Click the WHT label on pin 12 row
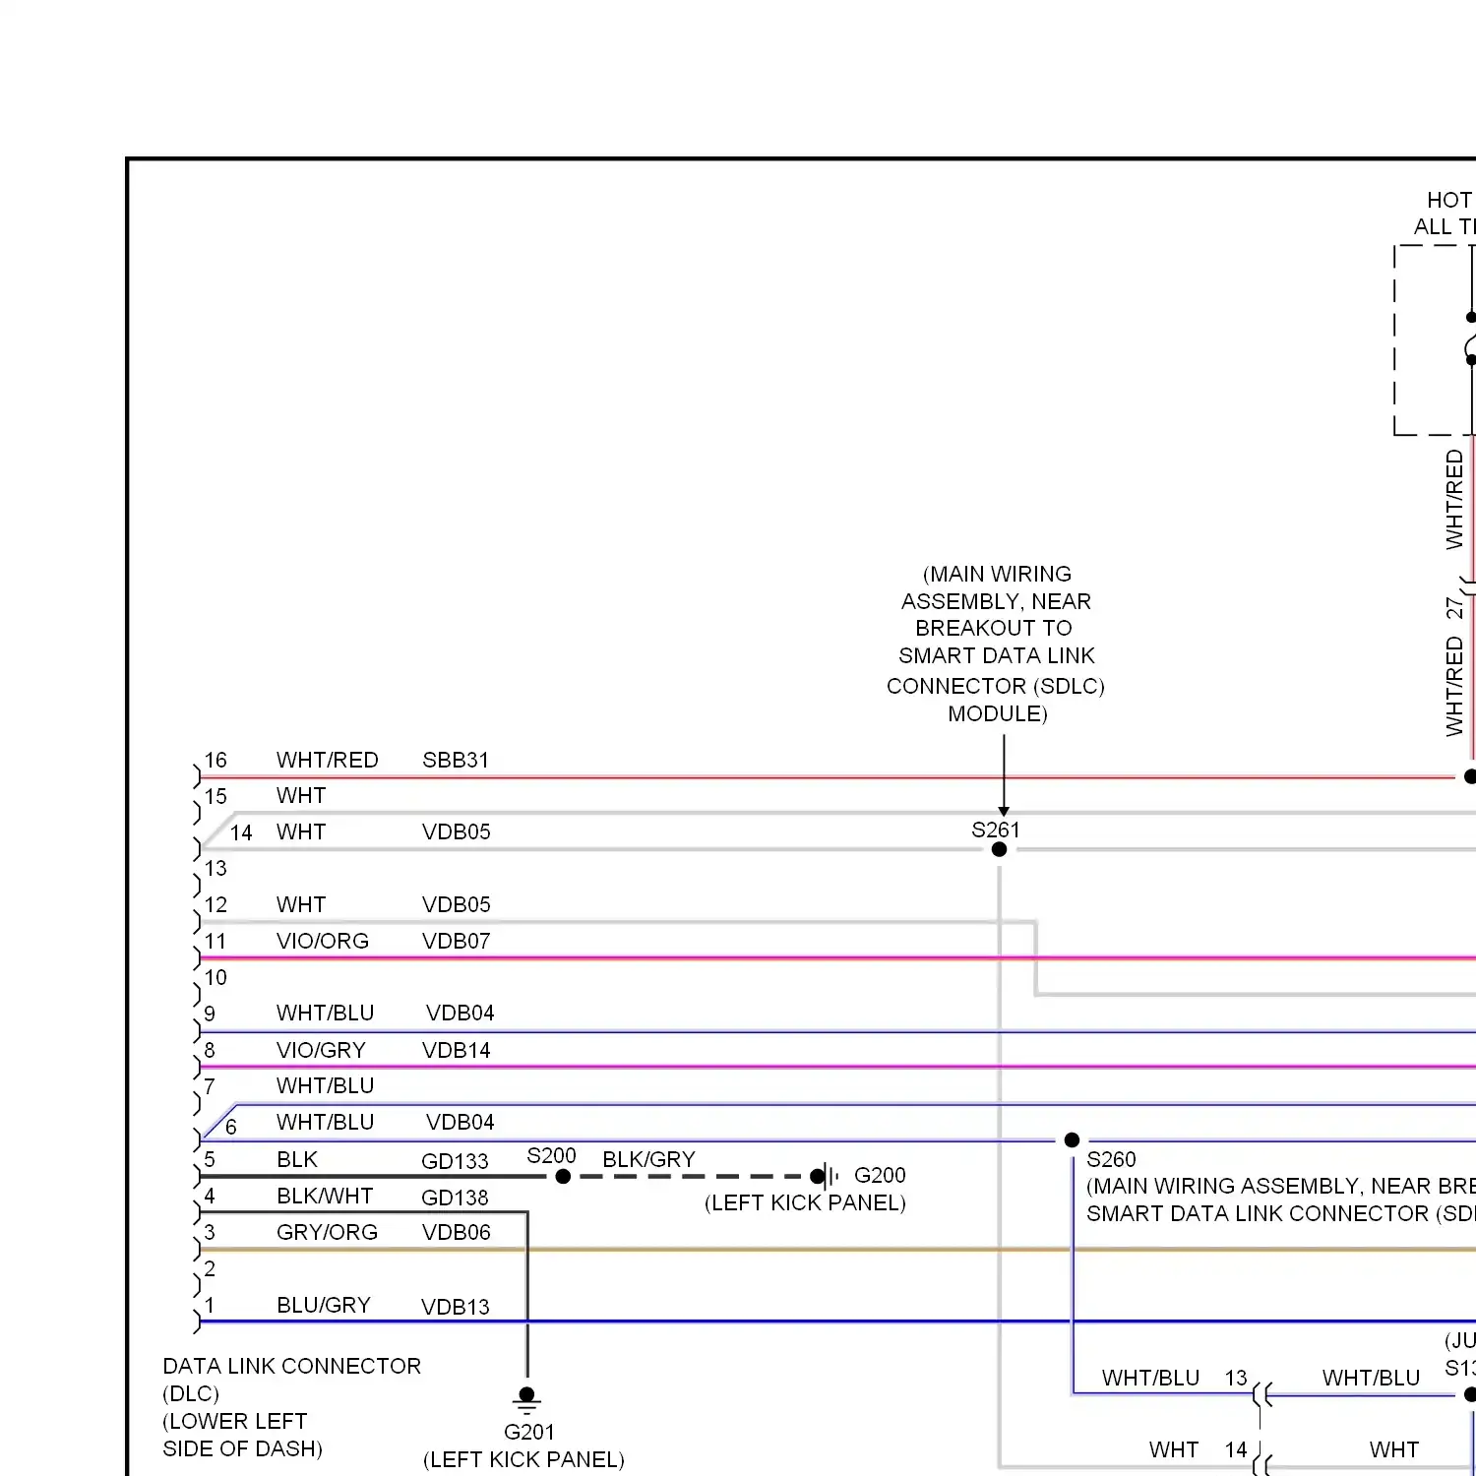 coord(301,904)
